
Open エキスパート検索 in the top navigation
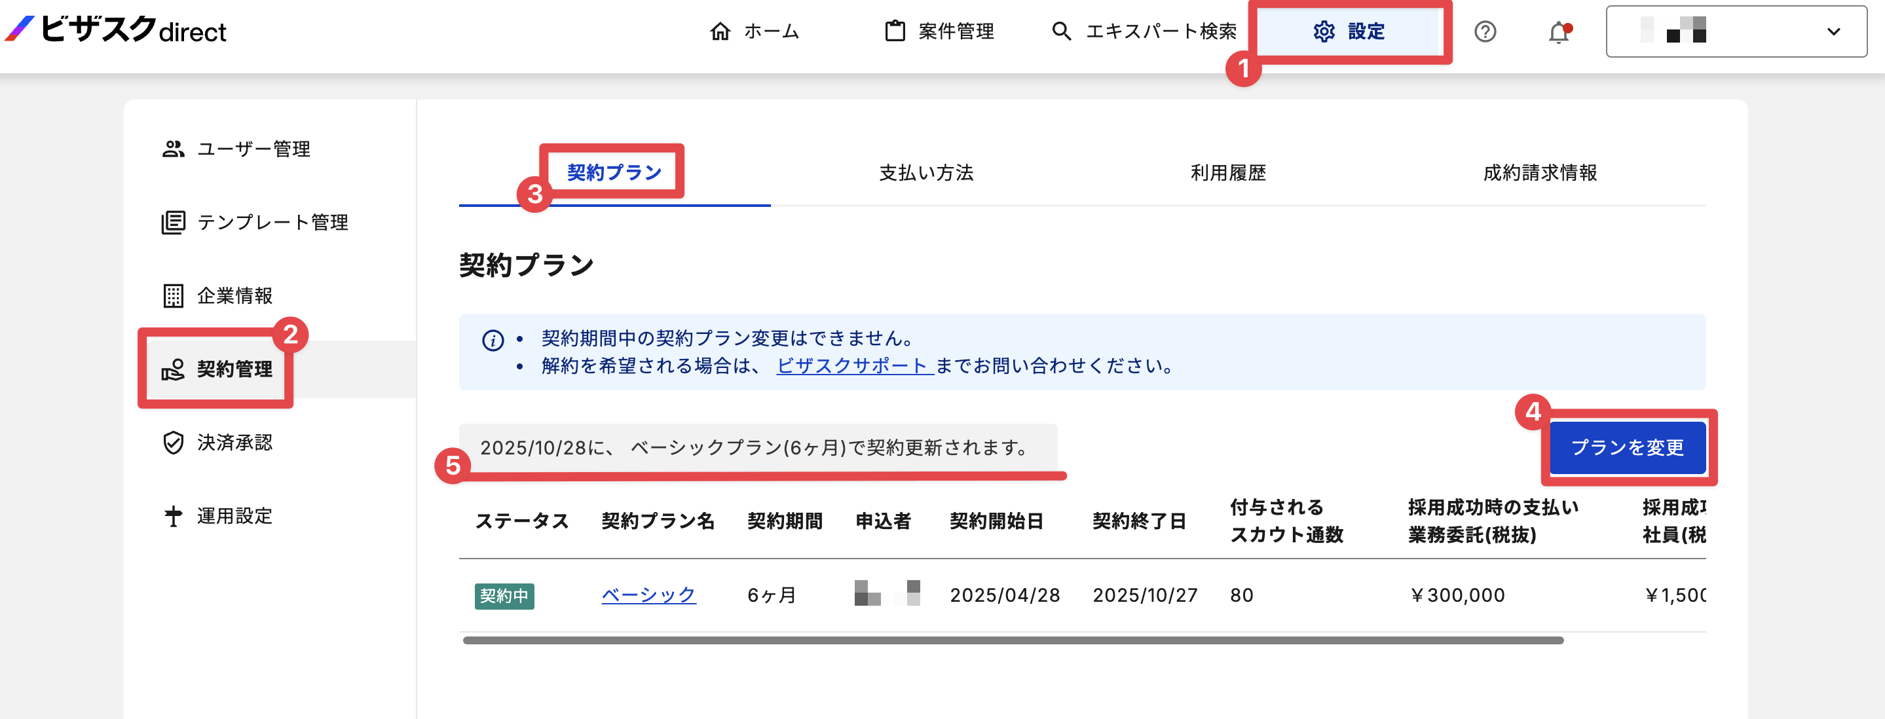point(1144,31)
